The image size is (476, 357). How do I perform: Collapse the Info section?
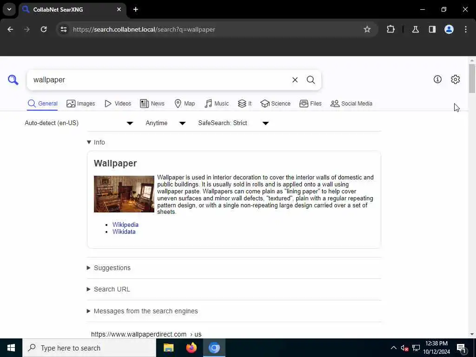[96, 142]
